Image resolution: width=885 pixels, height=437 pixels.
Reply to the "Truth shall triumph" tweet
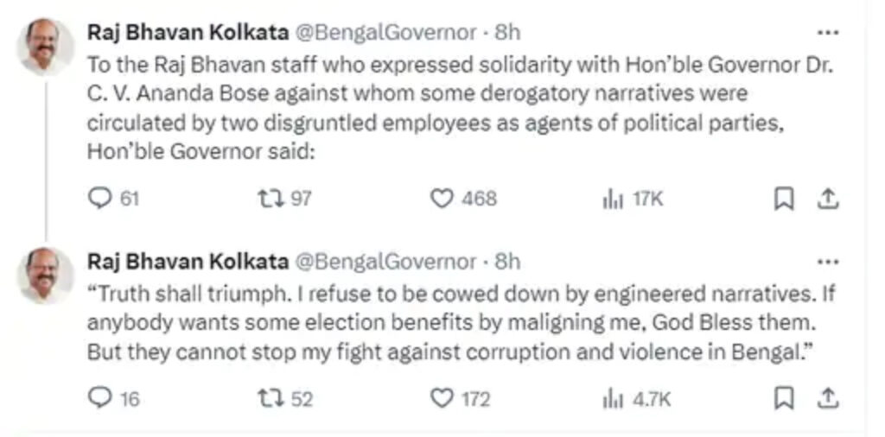(100, 398)
